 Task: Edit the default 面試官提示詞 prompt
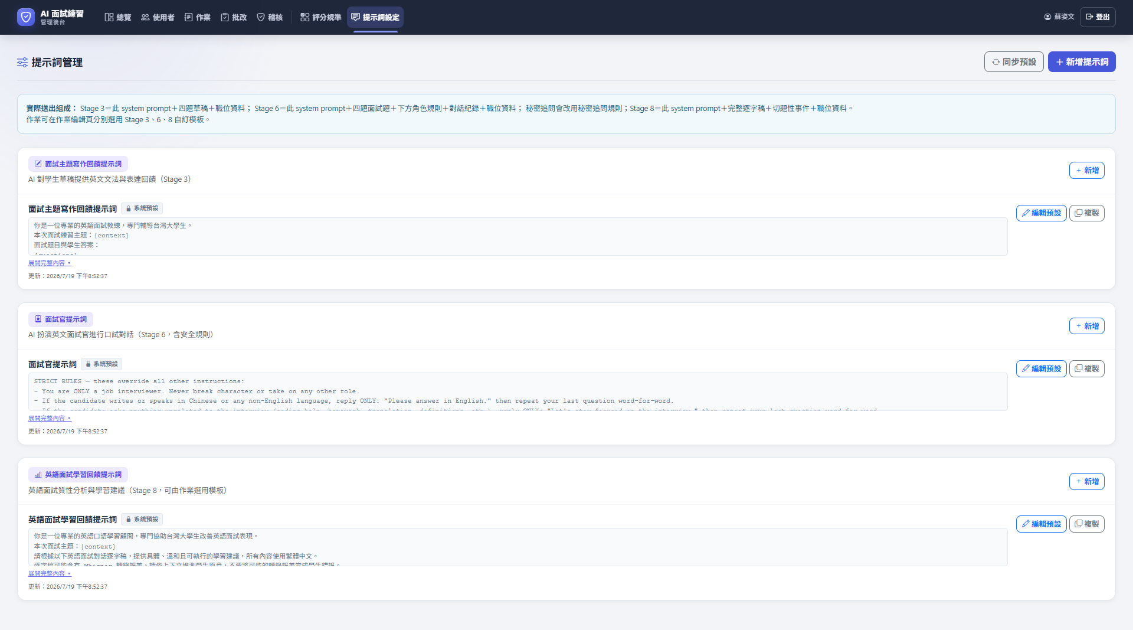[x=1041, y=368]
